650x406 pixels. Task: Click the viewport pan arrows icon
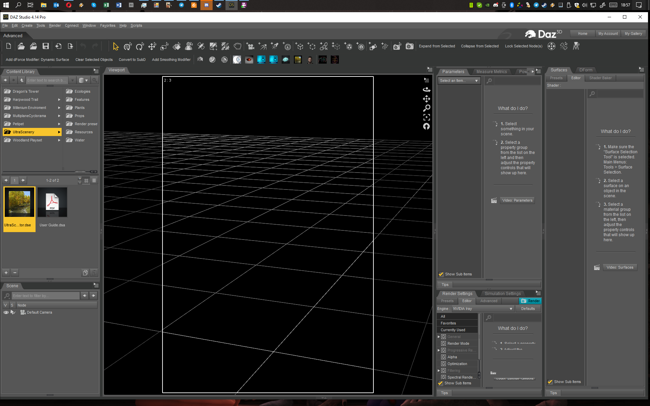click(427, 99)
